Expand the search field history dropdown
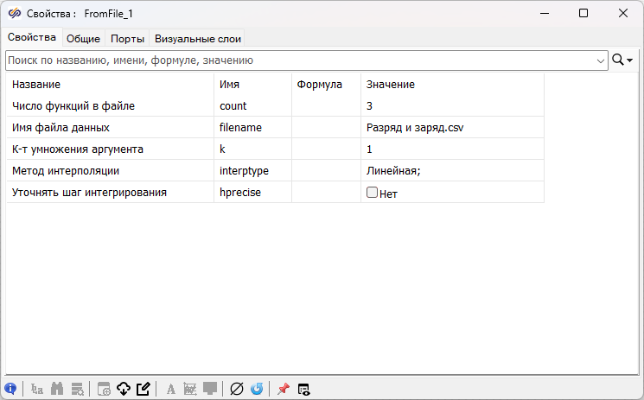 tap(601, 60)
